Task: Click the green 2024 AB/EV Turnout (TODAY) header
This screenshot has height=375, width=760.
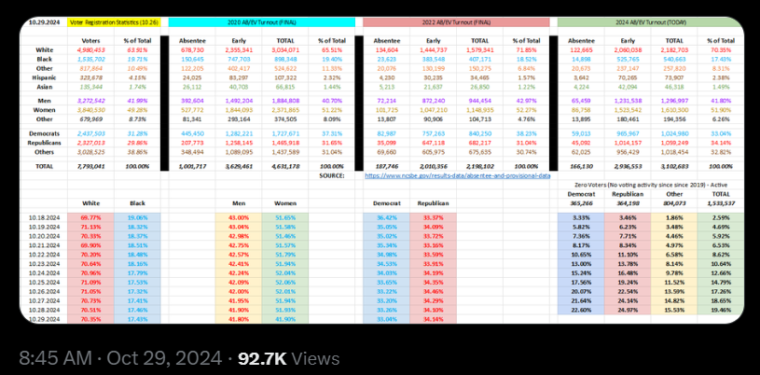Action: pos(651,22)
